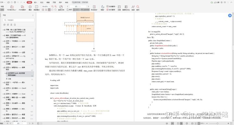234x125 pixels.
Task: Go to the next page arrow
Action: coord(88,6)
